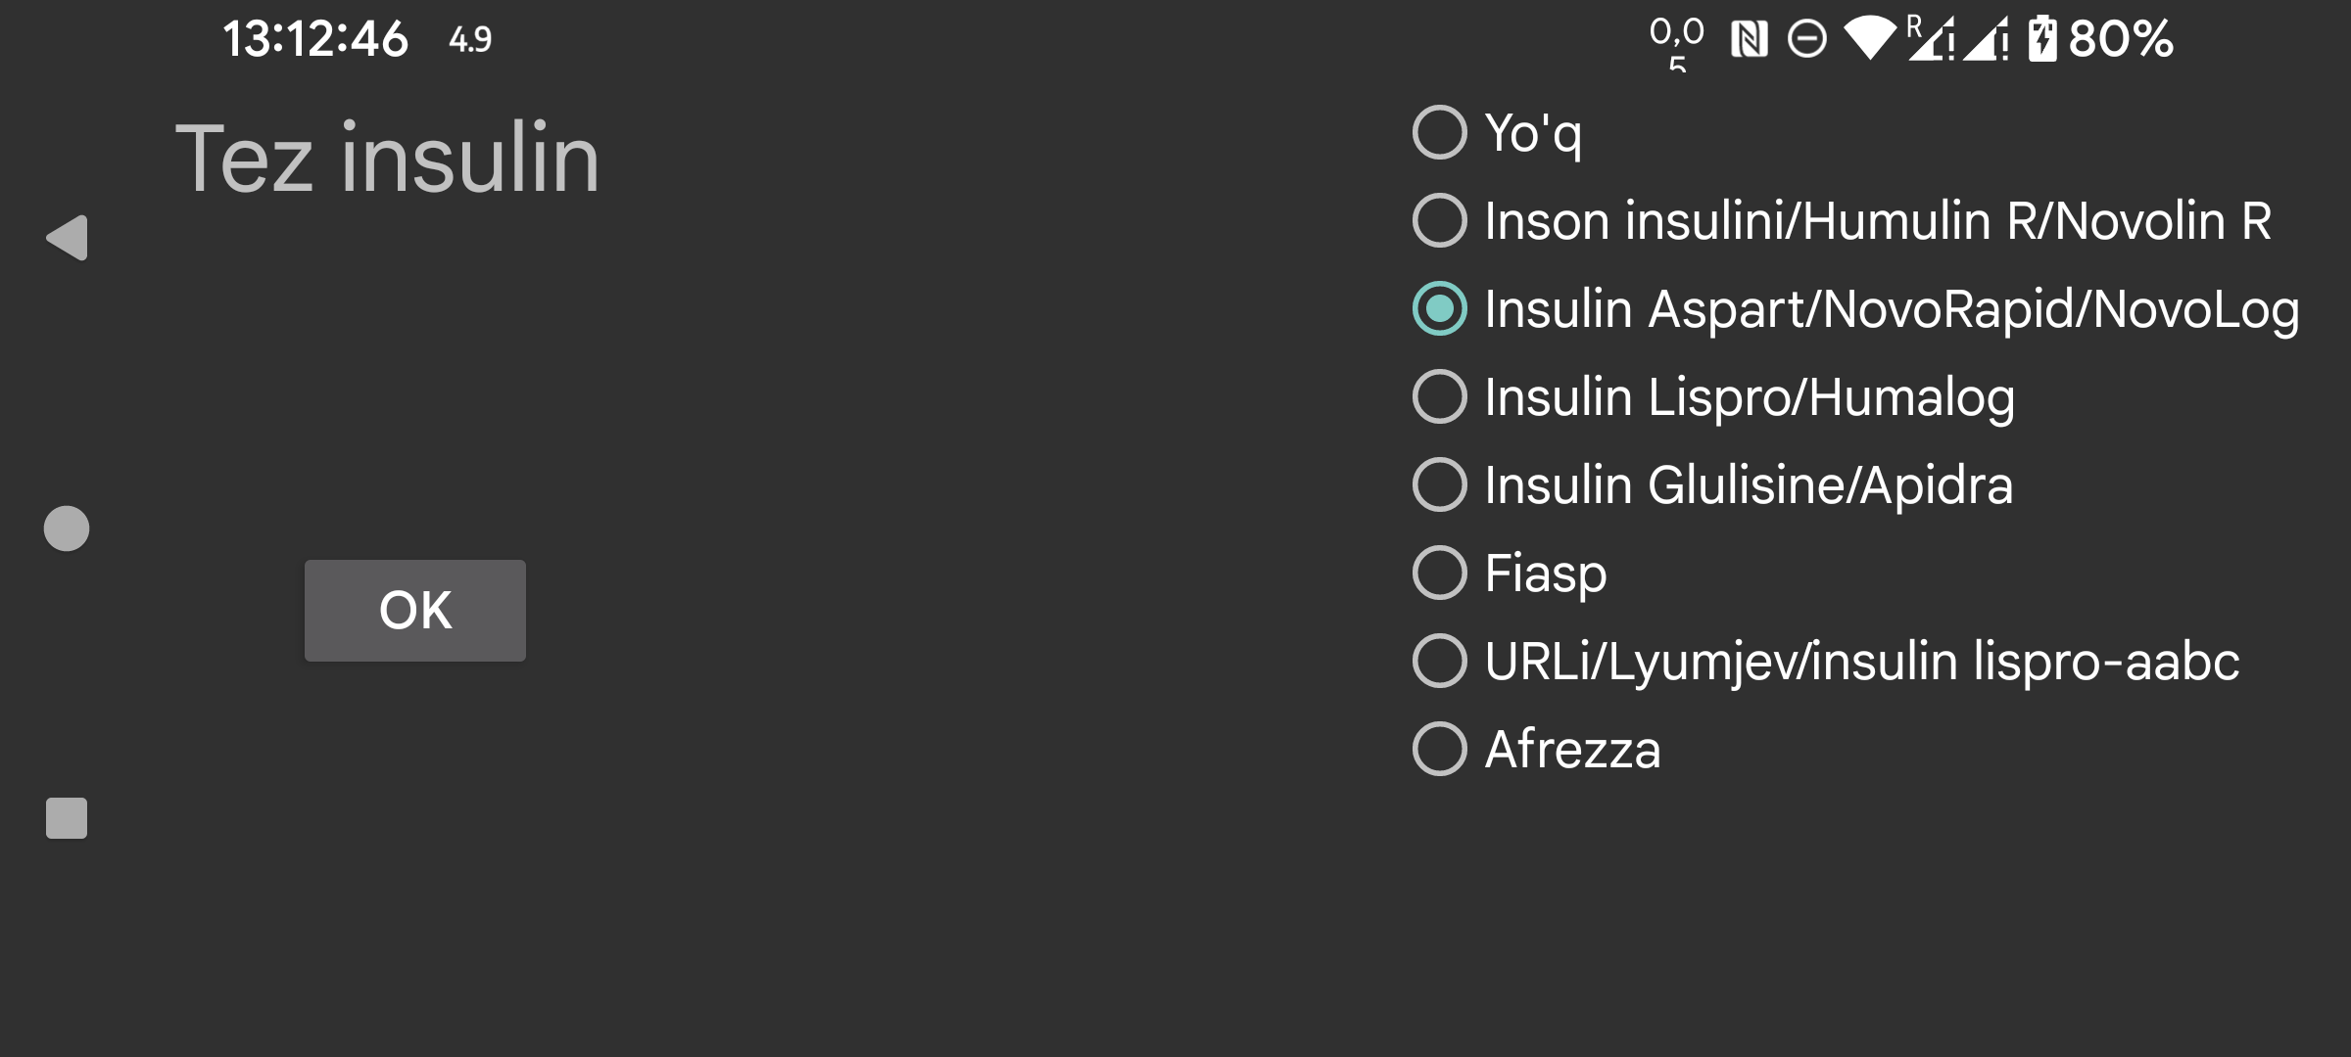Viewport: 2351px width, 1057px height.
Task: Open recent apps with the square button
Action: [67, 818]
